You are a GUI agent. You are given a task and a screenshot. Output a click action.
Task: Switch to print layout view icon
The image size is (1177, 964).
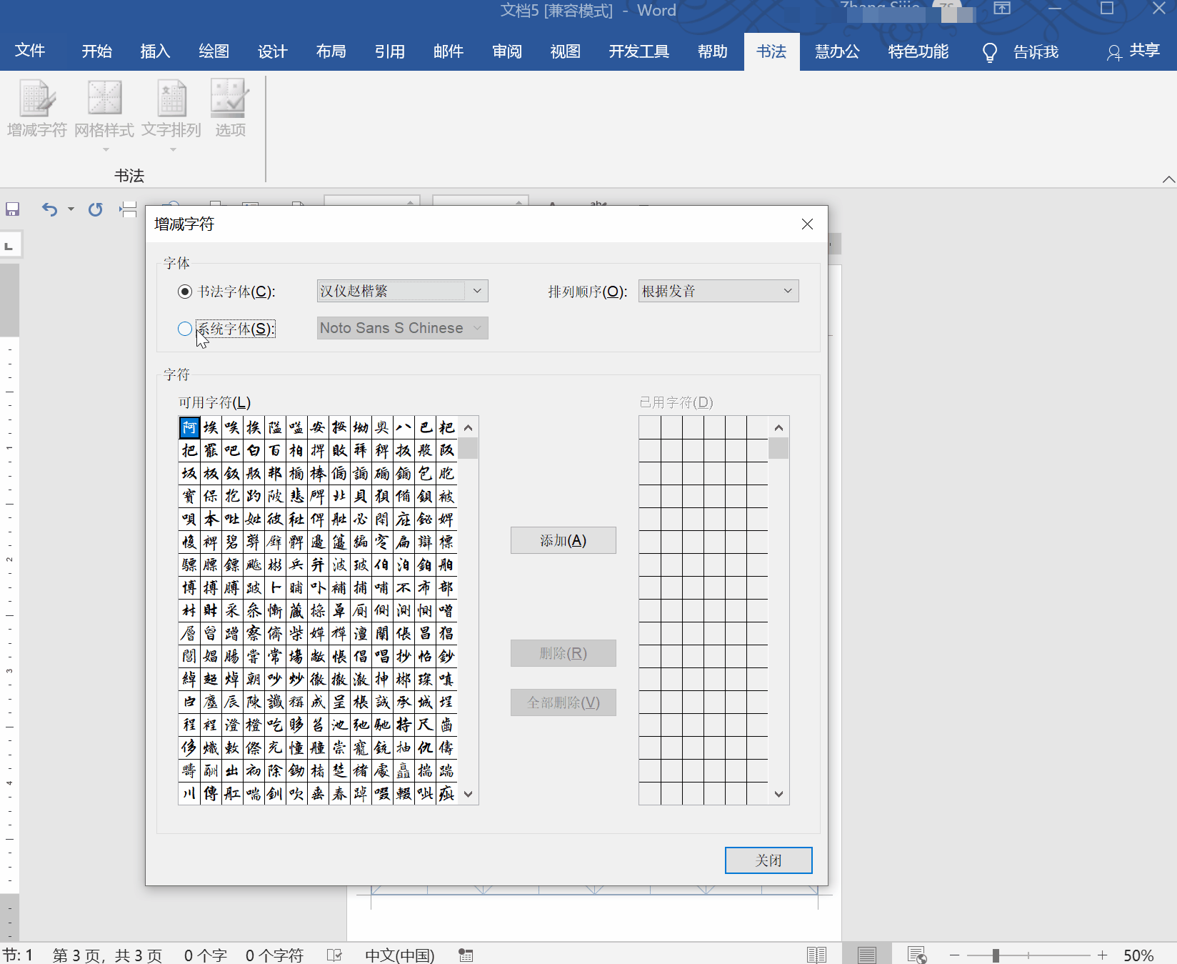(867, 955)
